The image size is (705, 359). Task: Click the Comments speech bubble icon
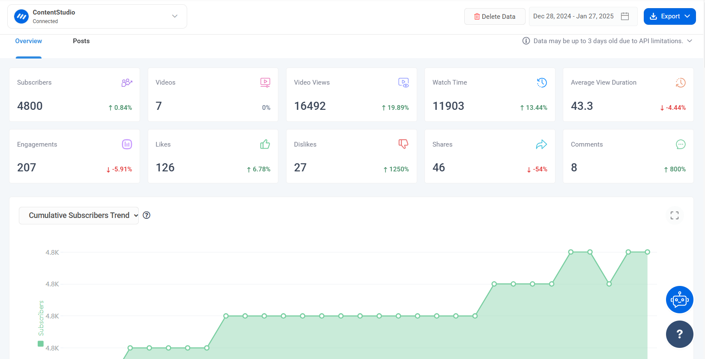(681, 144)
